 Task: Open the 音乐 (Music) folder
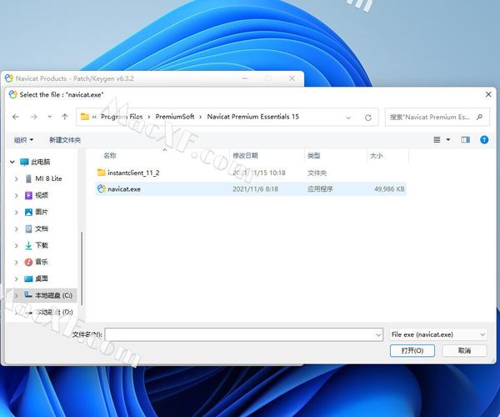coord(42,262)
